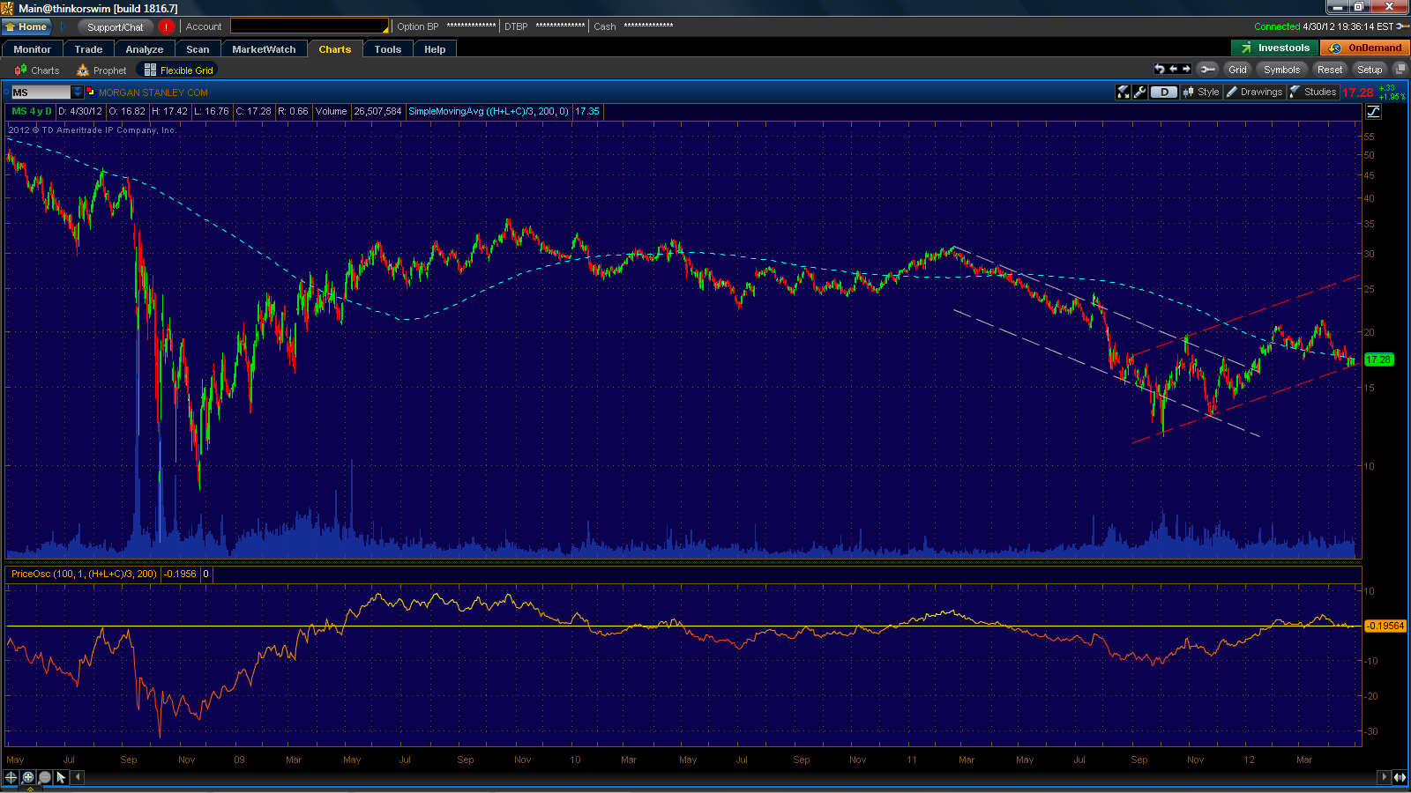1411x793 pixels.
Task: Select the crosshair pan tool icon
Action: pos(11,777)
